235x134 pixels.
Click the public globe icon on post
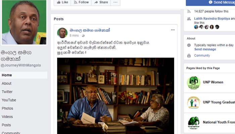point(83,36)
